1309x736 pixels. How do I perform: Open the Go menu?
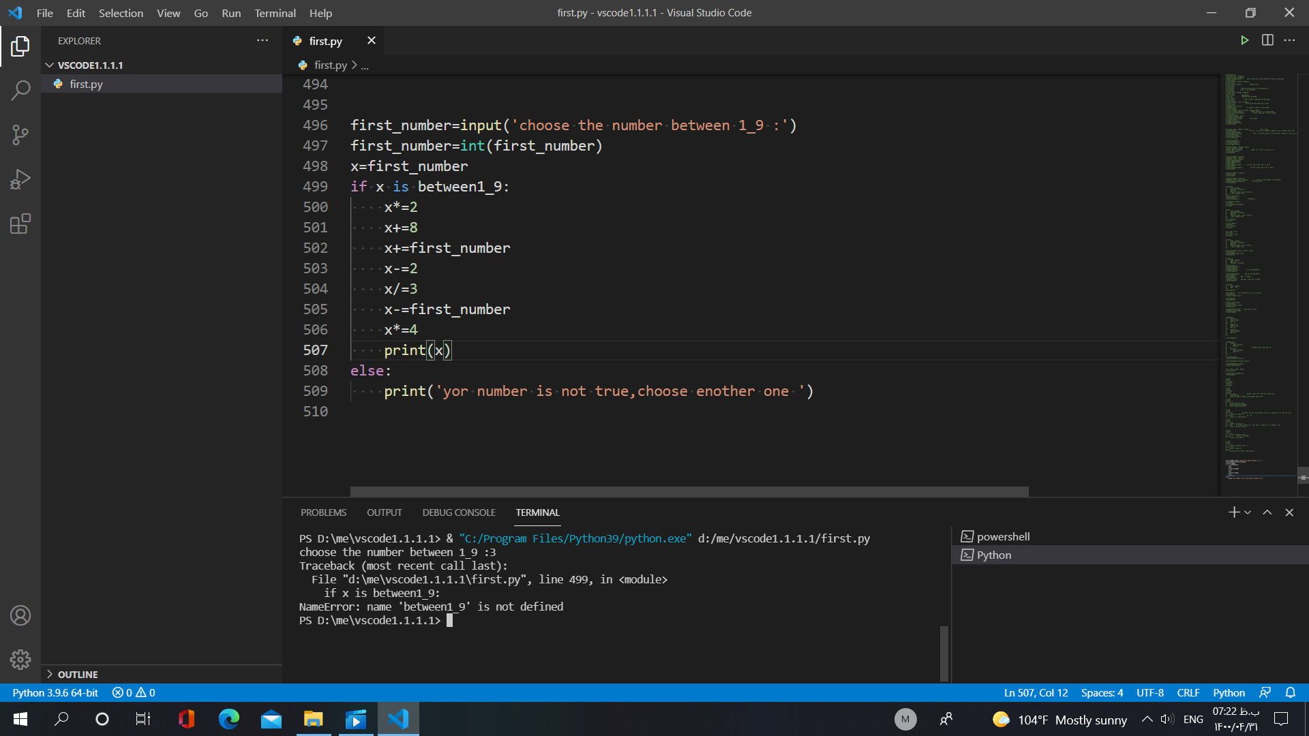click(x=201, y=13)
